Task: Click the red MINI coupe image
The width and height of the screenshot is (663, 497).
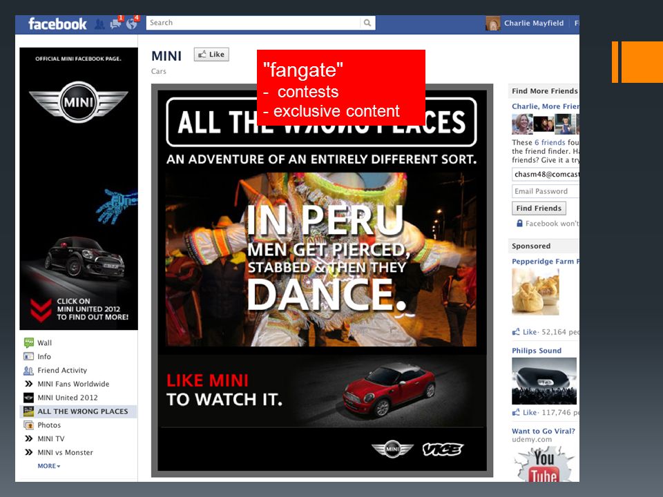Action: click(389, 389)
